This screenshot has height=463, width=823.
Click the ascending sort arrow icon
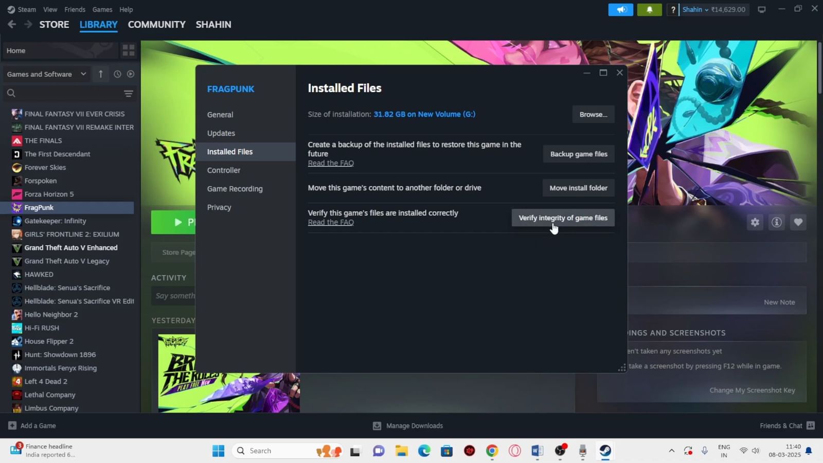(101, 74)
